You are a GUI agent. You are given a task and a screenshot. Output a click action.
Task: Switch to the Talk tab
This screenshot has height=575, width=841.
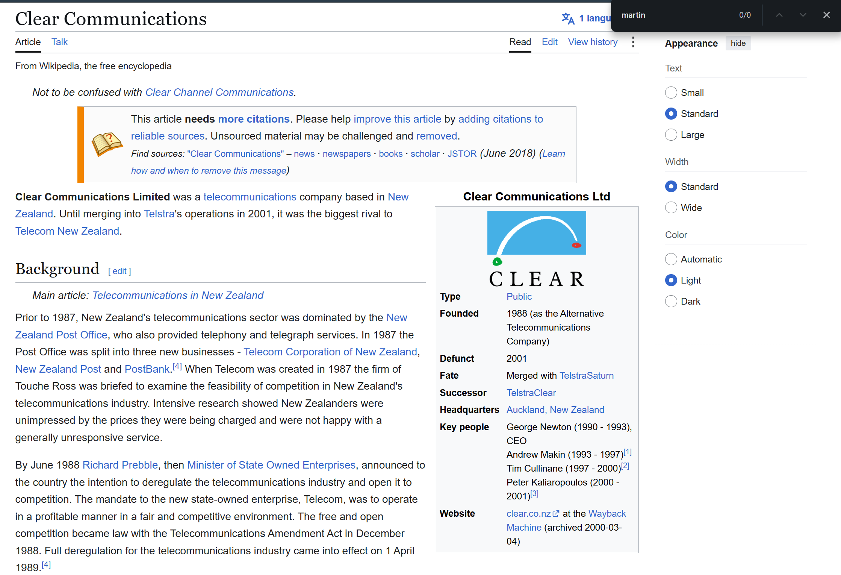click(59, 42)
